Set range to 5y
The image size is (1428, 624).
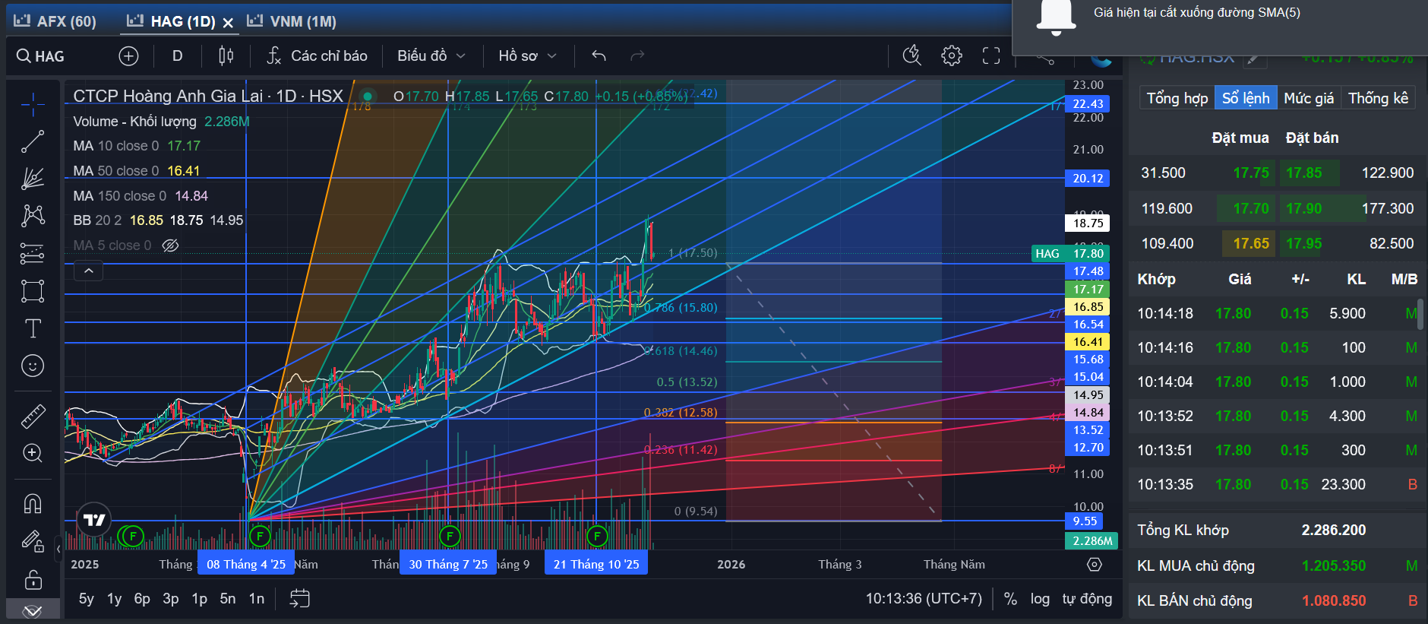point(87,599)
